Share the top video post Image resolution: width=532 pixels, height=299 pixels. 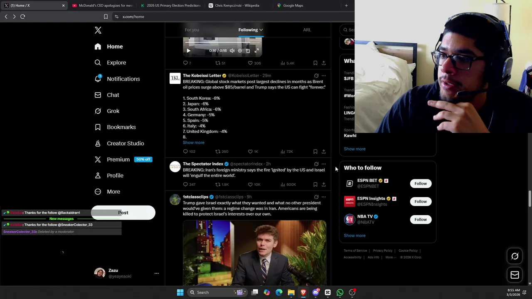324,63
